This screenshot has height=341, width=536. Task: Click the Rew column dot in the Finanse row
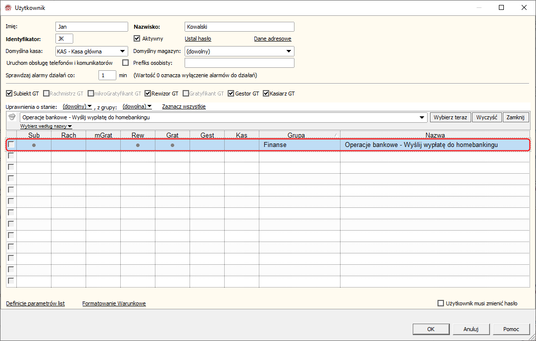click(138, 145)
